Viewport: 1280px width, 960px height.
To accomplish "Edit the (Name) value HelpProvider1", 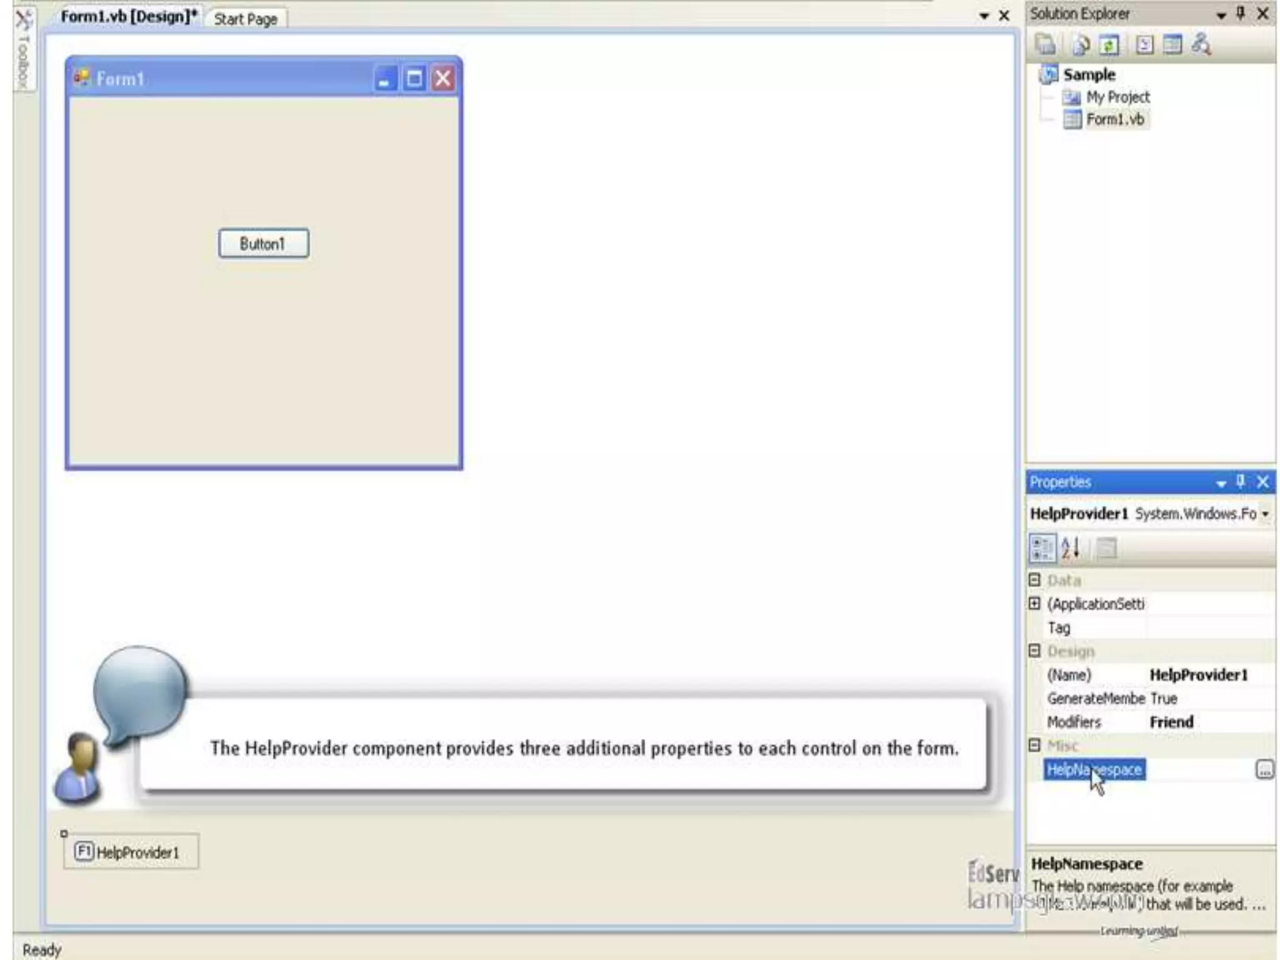I will 1210,675.
